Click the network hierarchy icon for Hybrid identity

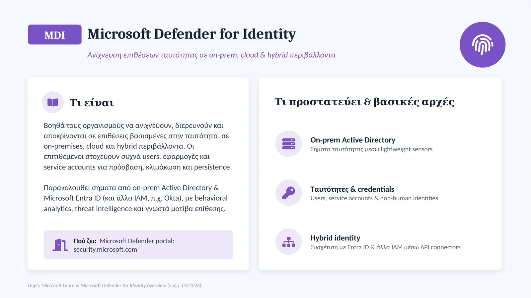click(x=288, y=242)
